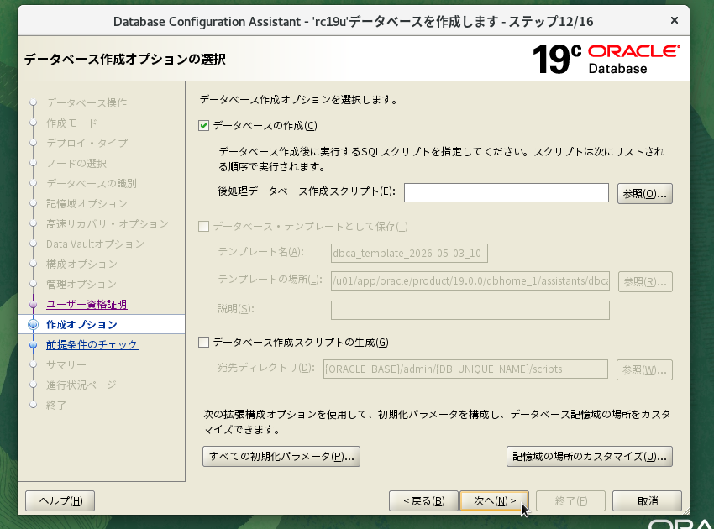The image size is (714, 529).
Task: Click the 宛先ディレクトリ(D): label
Action: pyautogui.click(x=266, y=368)
